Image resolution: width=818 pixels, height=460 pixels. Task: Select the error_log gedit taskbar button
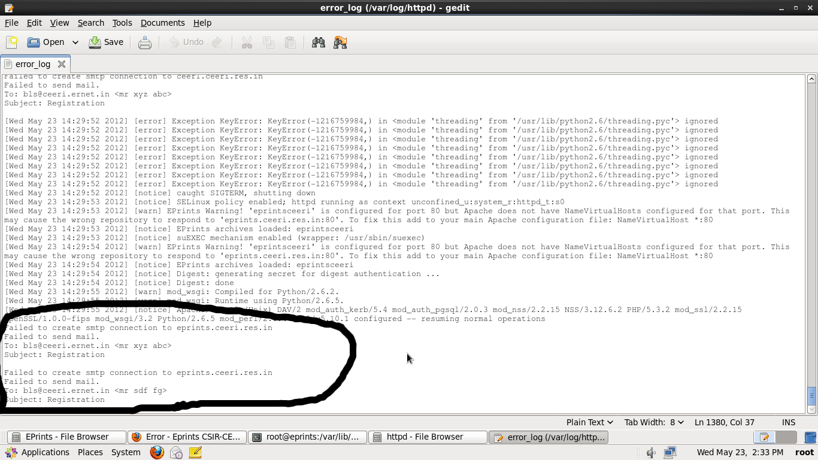(549, 437)
